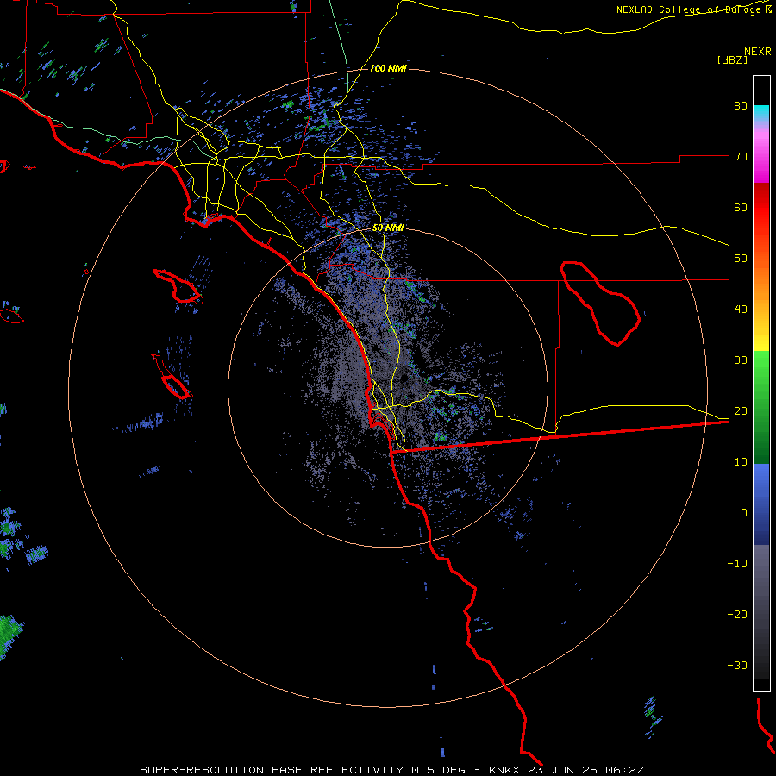Click the 20 value on the dBZ scale

[741, 411]
